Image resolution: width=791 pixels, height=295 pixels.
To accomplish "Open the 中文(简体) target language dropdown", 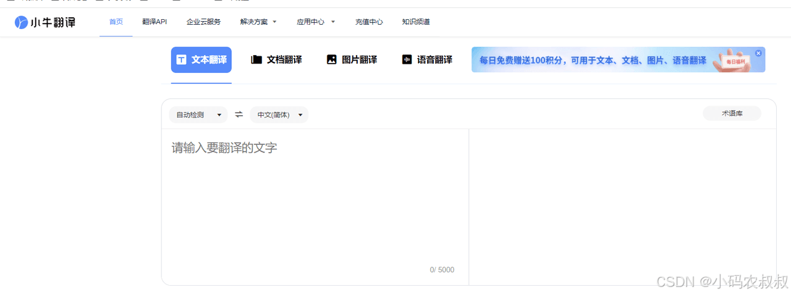I will [279, 115].
